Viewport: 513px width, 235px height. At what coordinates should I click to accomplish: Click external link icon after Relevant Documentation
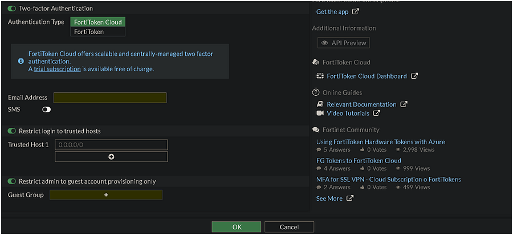[404, 104]
